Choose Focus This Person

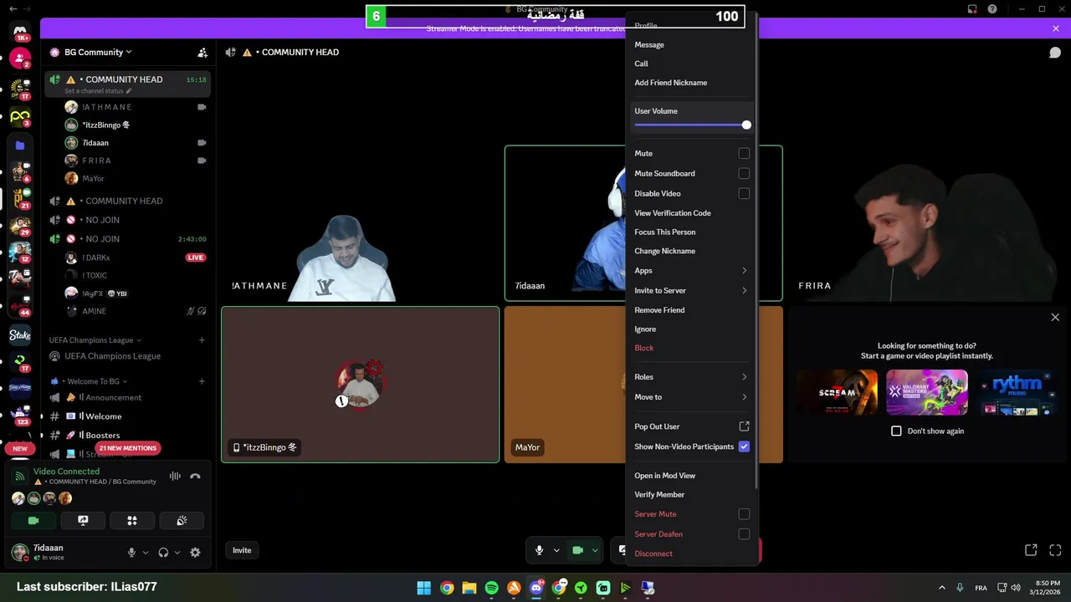point(690,232)
